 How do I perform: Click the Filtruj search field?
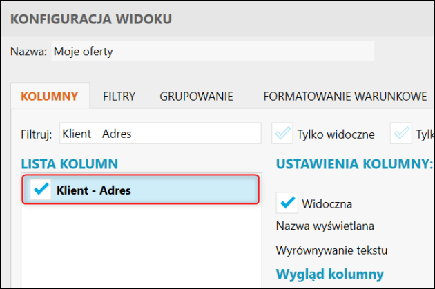click(x=159, y=134)
